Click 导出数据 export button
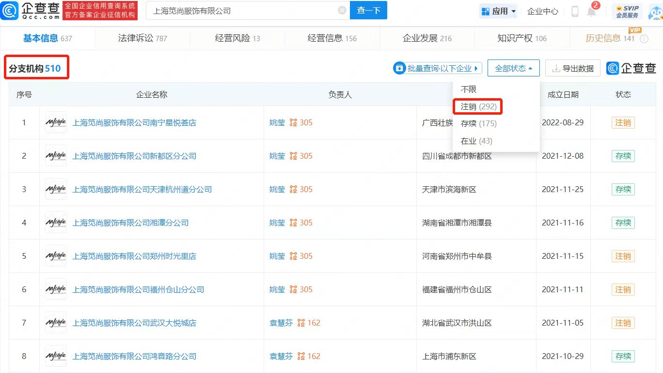 573,68
